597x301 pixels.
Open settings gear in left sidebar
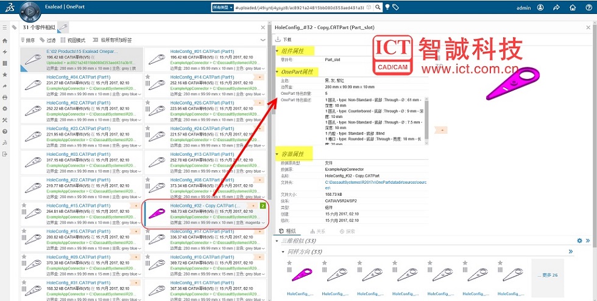[x=5, y=108]
